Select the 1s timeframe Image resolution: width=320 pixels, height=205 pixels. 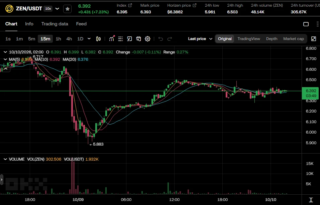point(8,39)
